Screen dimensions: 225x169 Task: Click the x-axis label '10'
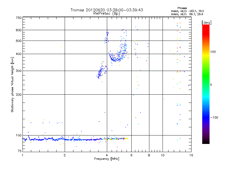coord(163,155)
